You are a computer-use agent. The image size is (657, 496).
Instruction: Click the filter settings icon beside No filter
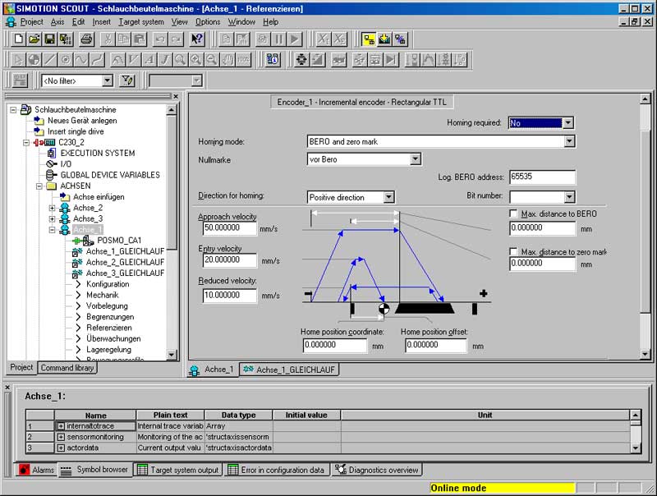(x=127, y=80)
